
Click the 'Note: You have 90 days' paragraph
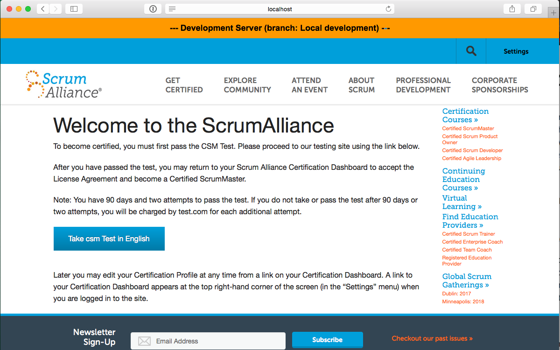click(x=236, y=206)
